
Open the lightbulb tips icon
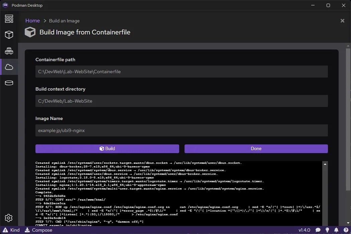[327, 230]
